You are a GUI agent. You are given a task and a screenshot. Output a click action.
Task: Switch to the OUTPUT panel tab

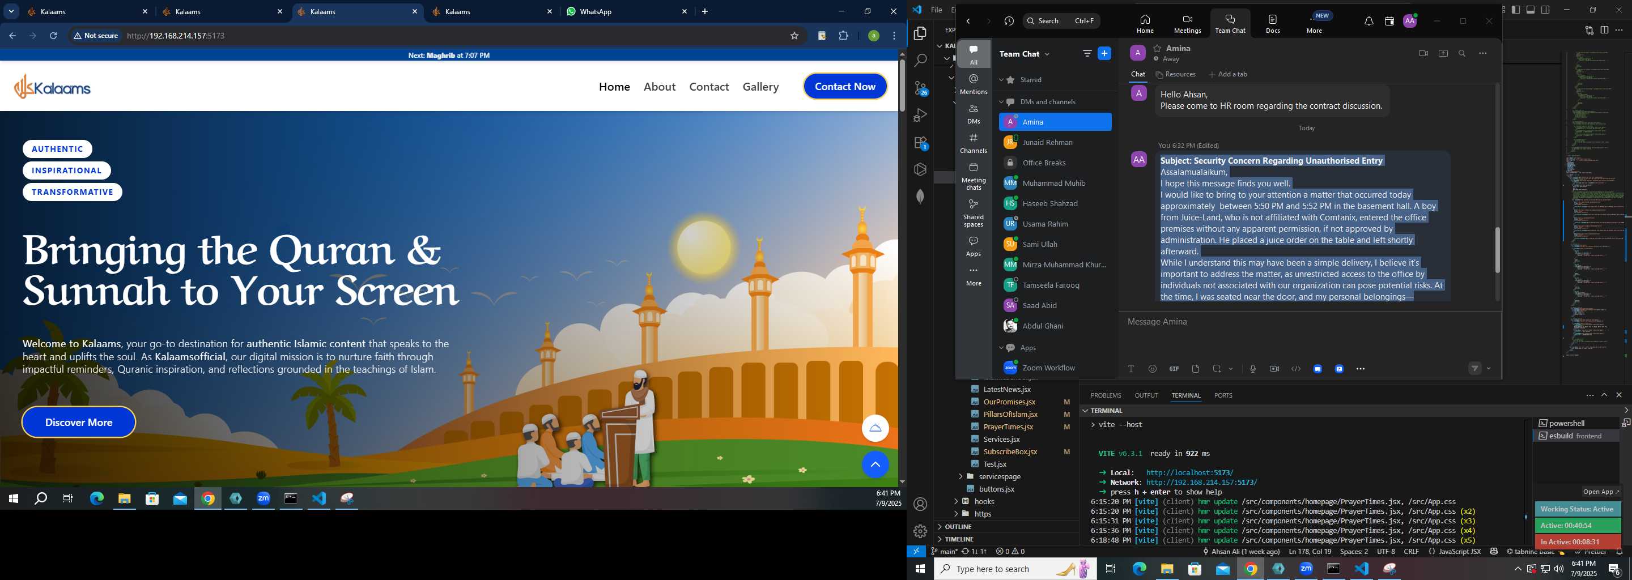[x=1146, y=395]
